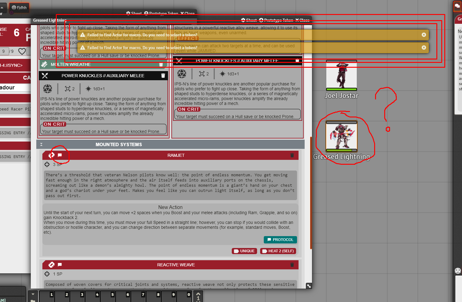Click the REACTIVE WEAVE system macro icon
The width and height of the screenshot is (462, 302).
coord(52,265)
